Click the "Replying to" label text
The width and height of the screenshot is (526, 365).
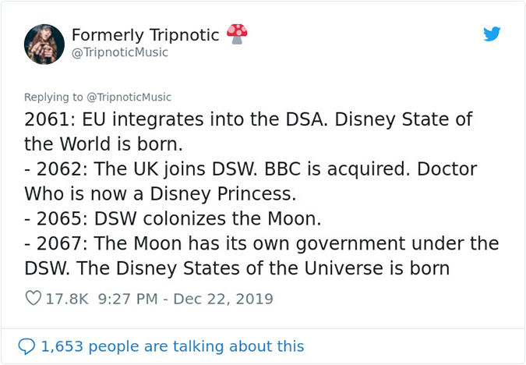(53, 97)
